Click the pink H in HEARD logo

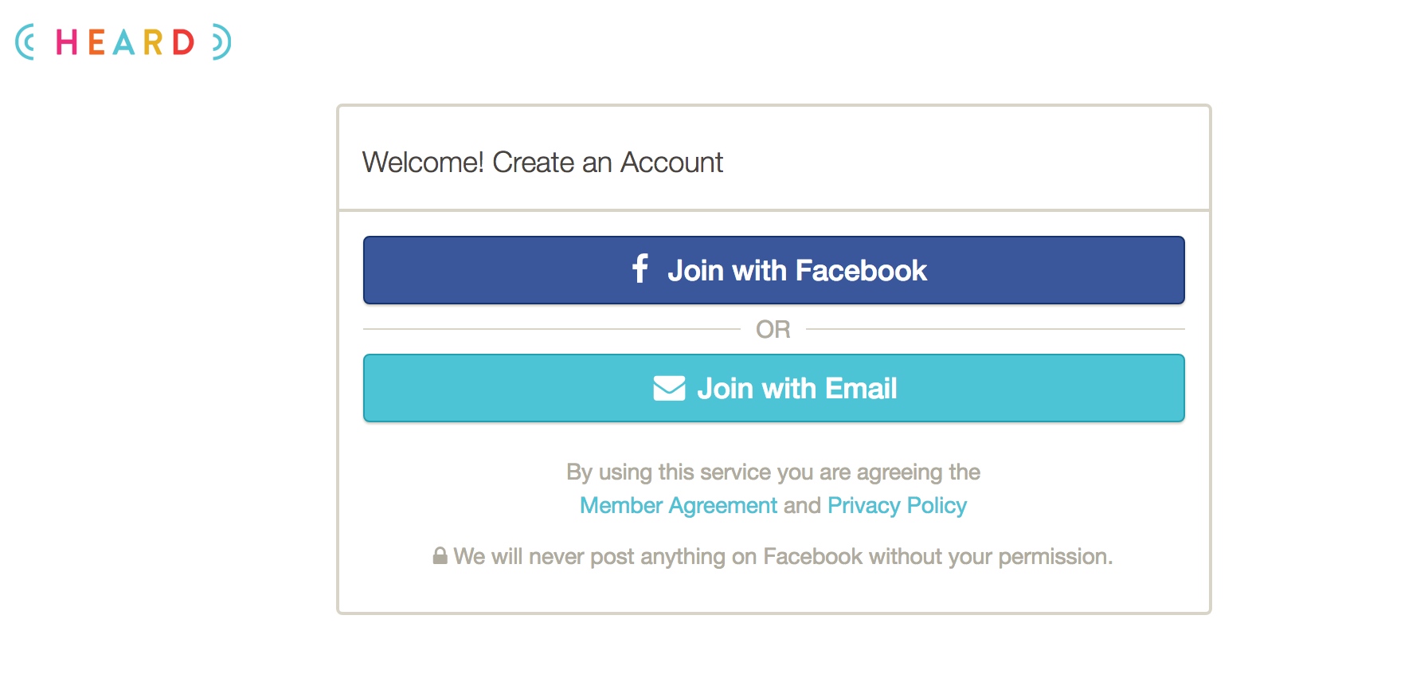66,42
